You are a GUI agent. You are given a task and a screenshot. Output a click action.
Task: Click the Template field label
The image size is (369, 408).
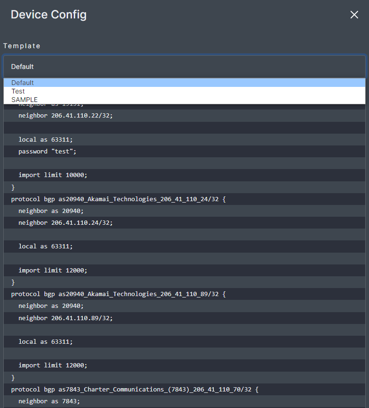click(22, 46)
